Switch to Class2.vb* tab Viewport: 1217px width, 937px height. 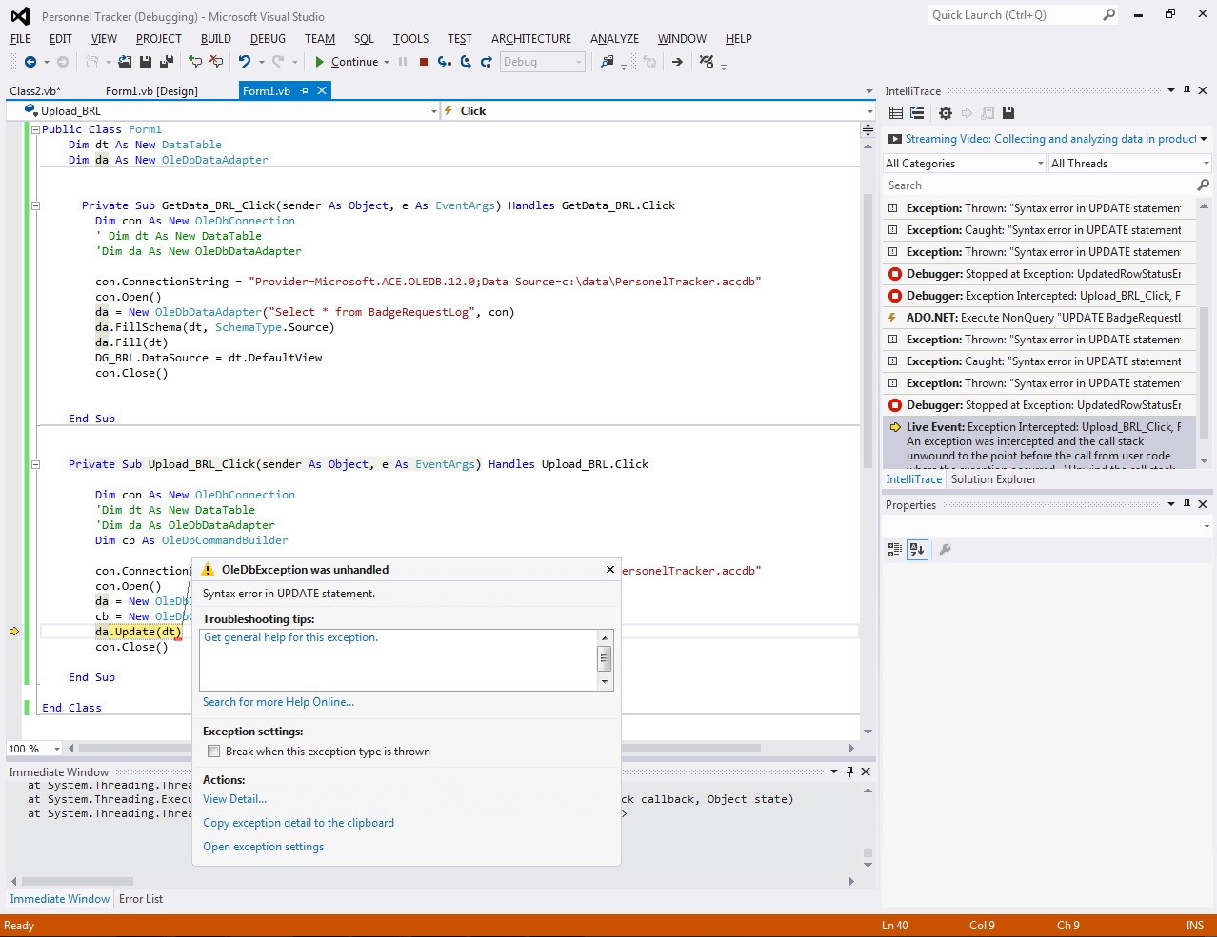pyautogui.click(x=35, y=91)
